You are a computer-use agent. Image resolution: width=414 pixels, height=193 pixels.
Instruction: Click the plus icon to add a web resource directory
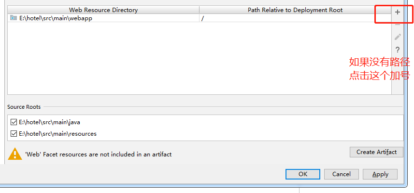click(398, 12)
